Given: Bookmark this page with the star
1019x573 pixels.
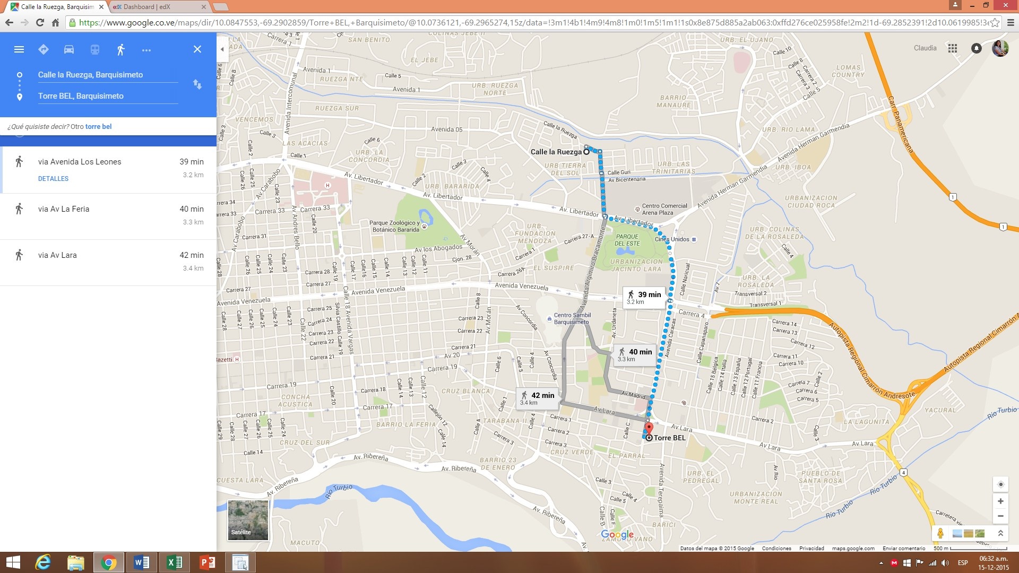Looking at the screenshot, I should (995, 22).
